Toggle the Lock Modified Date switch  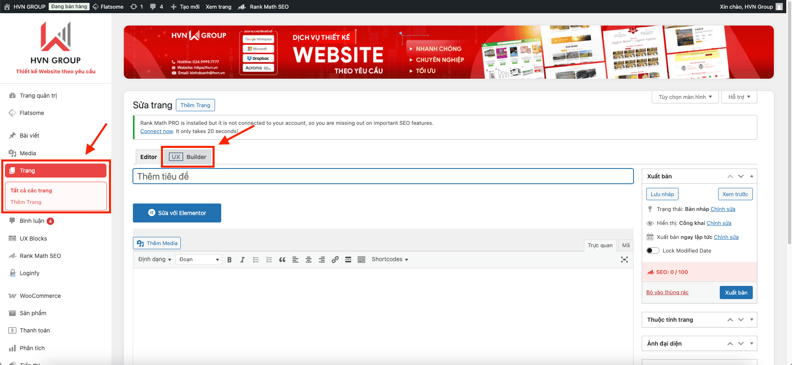pyautogui.click(x=653, y=250)
